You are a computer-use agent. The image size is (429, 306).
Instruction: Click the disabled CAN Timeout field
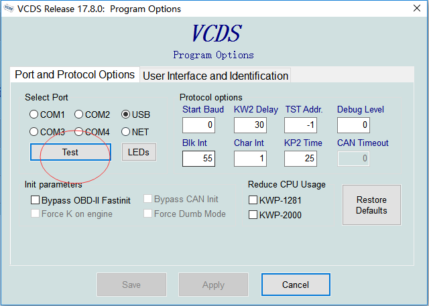(x=353, y=159)
